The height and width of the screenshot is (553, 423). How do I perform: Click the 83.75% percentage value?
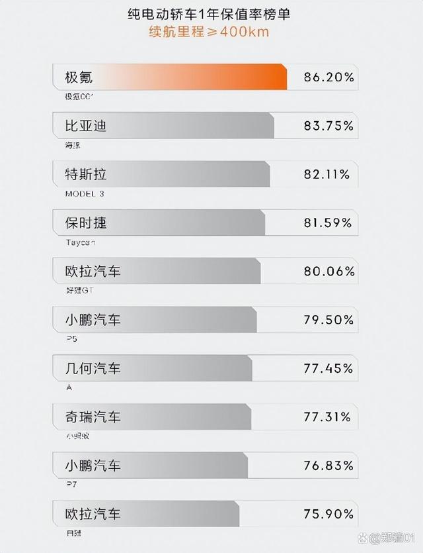(x=328, y=126)
